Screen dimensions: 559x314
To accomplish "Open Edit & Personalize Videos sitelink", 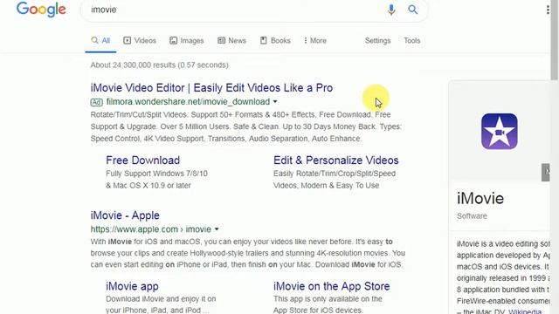I will pyautogui.click(x=335, y=160).
